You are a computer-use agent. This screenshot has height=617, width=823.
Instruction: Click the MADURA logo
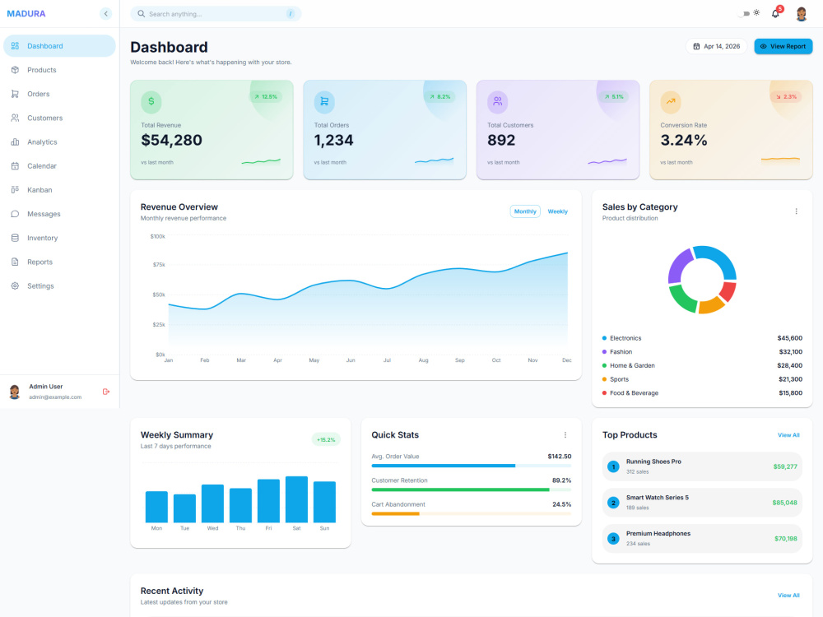(26, 14)
